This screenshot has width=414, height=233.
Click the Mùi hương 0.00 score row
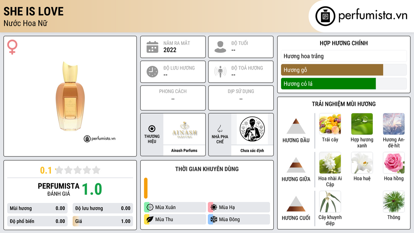(x=38, y=208)
